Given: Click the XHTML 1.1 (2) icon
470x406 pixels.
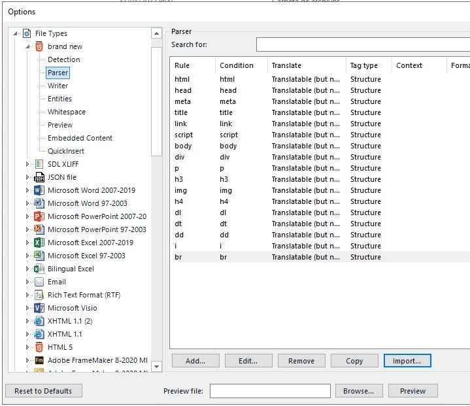Looking at the screenshot, I should click(x=39, y=321).
